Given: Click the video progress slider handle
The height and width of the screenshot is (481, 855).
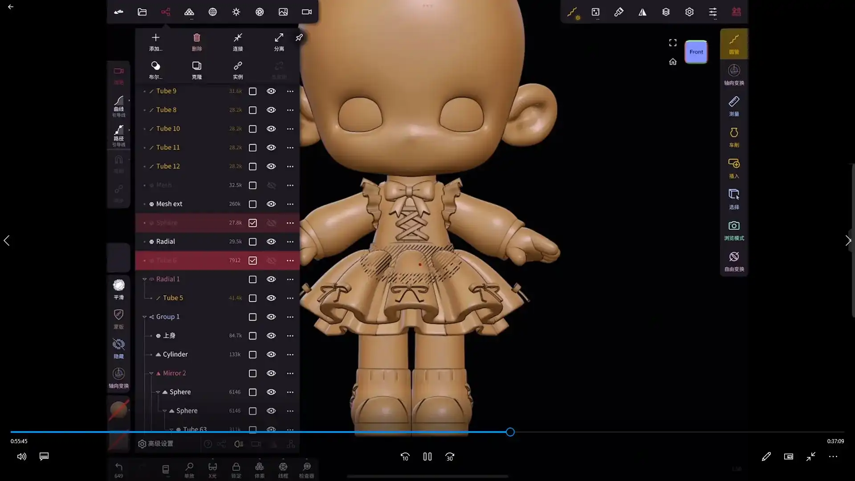Looking at the screenshot, I should point(510,432).
